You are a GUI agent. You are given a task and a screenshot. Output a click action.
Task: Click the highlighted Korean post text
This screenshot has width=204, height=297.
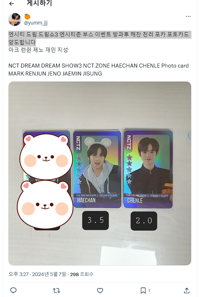coord(100,38)
